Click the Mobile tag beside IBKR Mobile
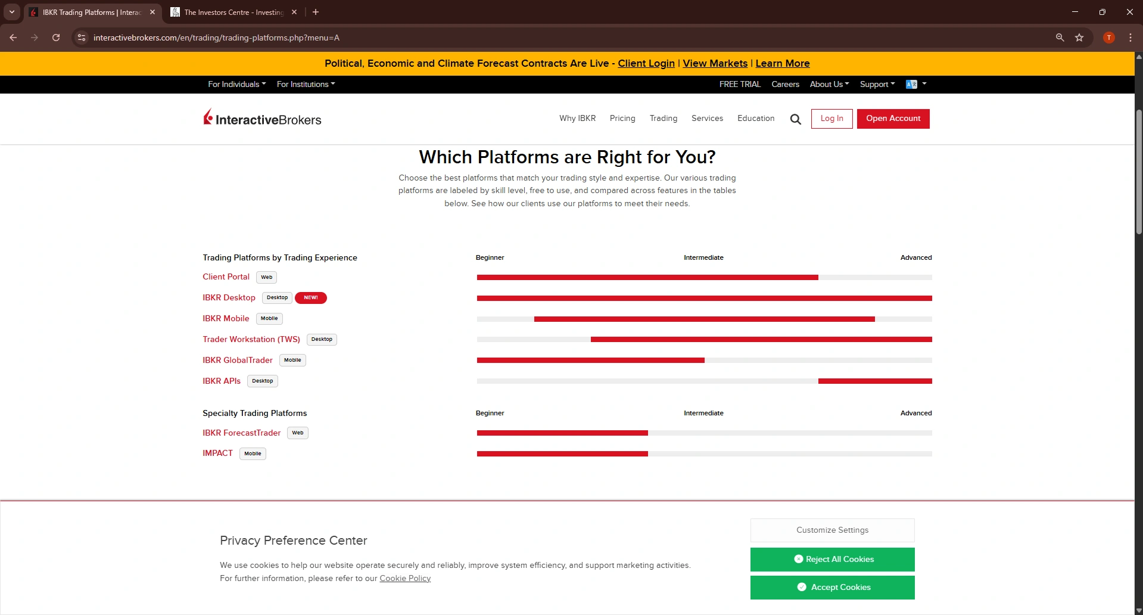 tap(269, 319)
